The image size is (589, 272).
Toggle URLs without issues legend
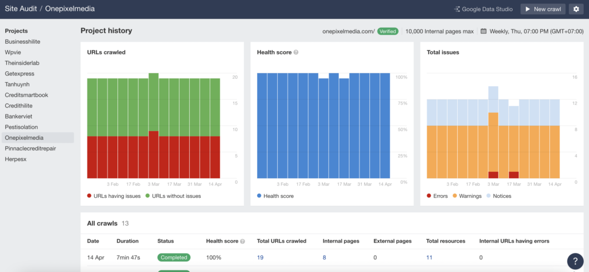click(173, 196)
